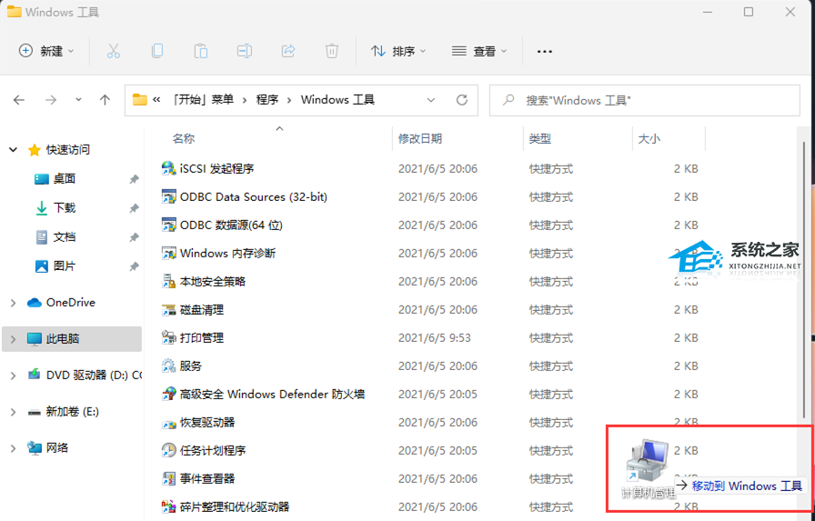Click the Paste clipboard icon

201,51
